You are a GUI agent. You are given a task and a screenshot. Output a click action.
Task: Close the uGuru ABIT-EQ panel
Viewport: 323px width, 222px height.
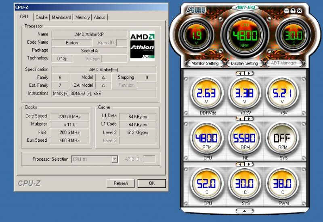coord(300,11)
